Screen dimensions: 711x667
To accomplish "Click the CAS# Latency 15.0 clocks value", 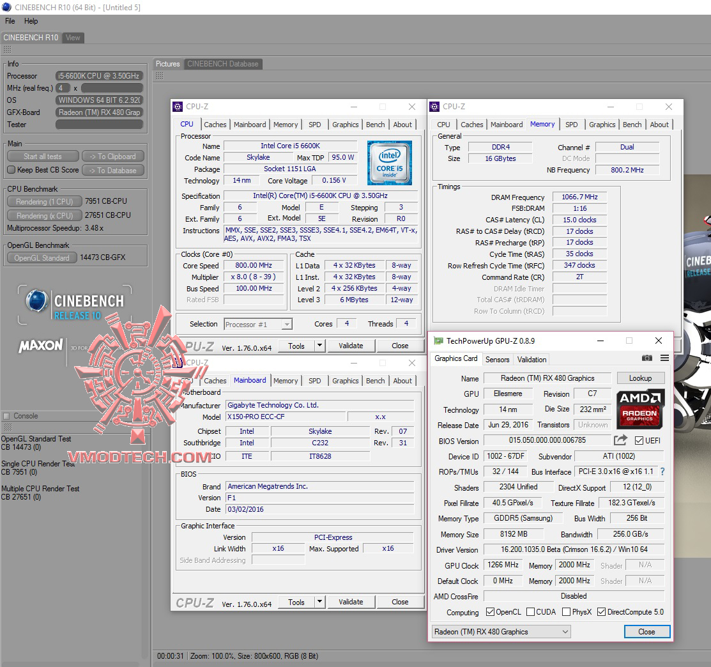I will pyautogui.click(x=579, y=220).
